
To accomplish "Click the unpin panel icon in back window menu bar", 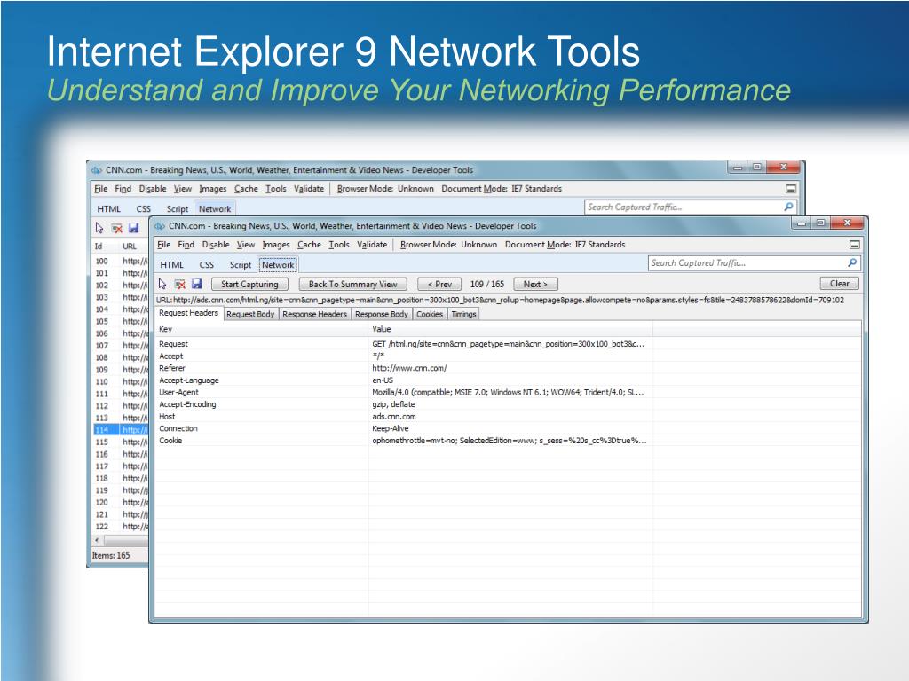I will [x=791, y=189].
